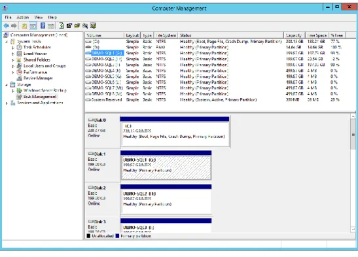Viewport: 358px width, 257px height.
Task: Click the (C:) partition block on Disk 0
Action: [175, 132]
